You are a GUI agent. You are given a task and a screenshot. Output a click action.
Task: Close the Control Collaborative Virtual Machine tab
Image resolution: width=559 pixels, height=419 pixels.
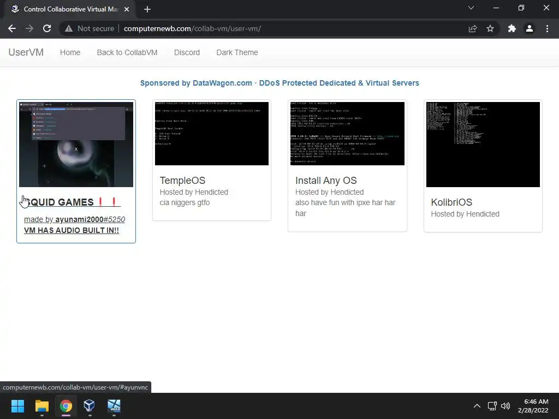[x=127, y=9]
